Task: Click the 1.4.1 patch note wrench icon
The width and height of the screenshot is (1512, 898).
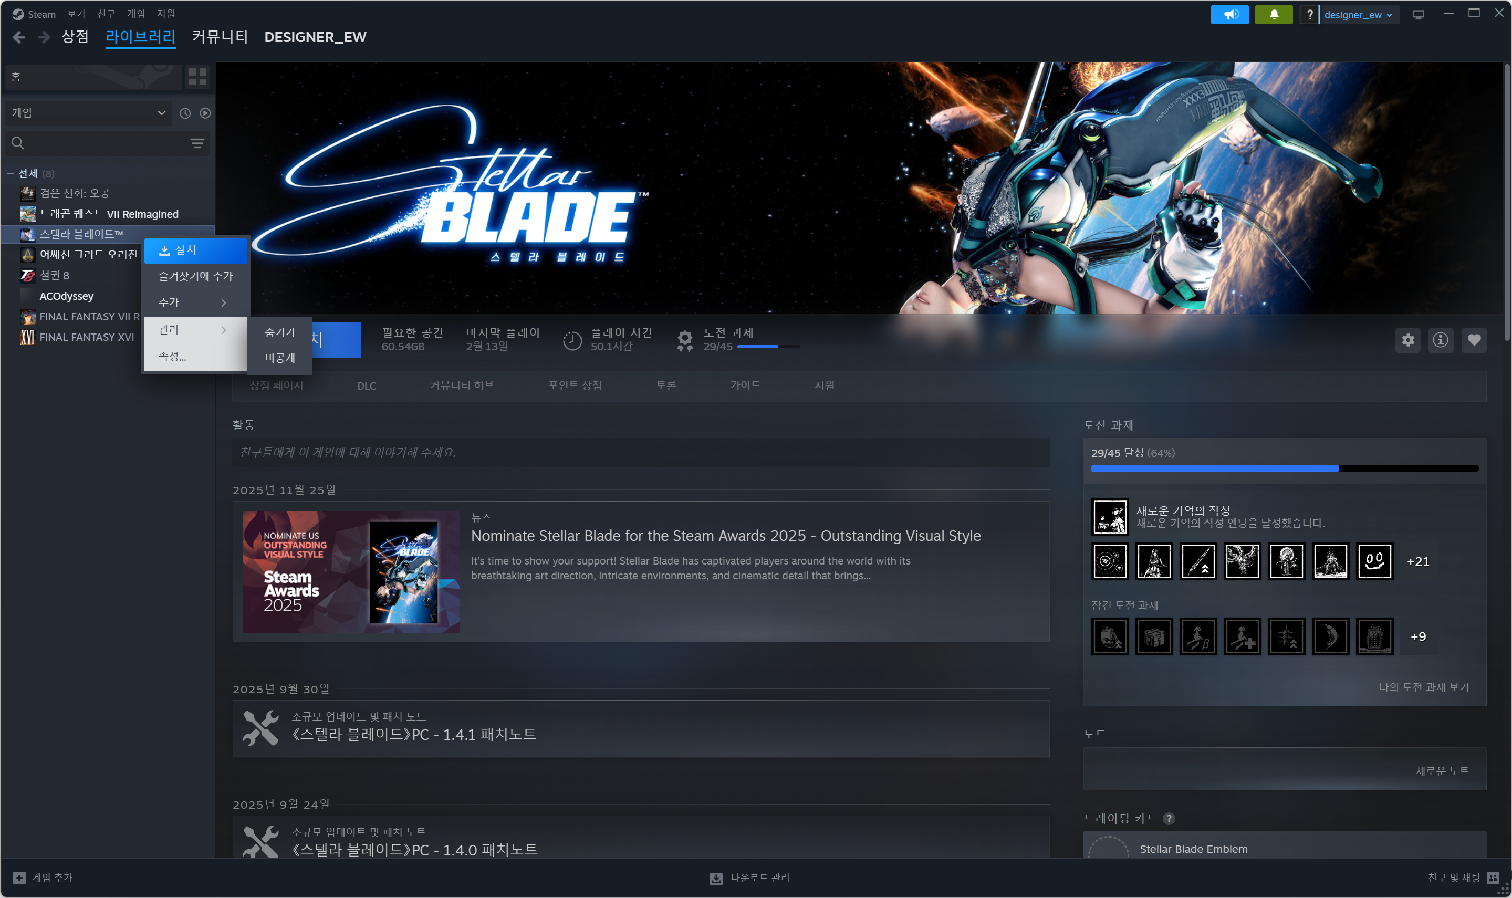Action: [260, 728]
